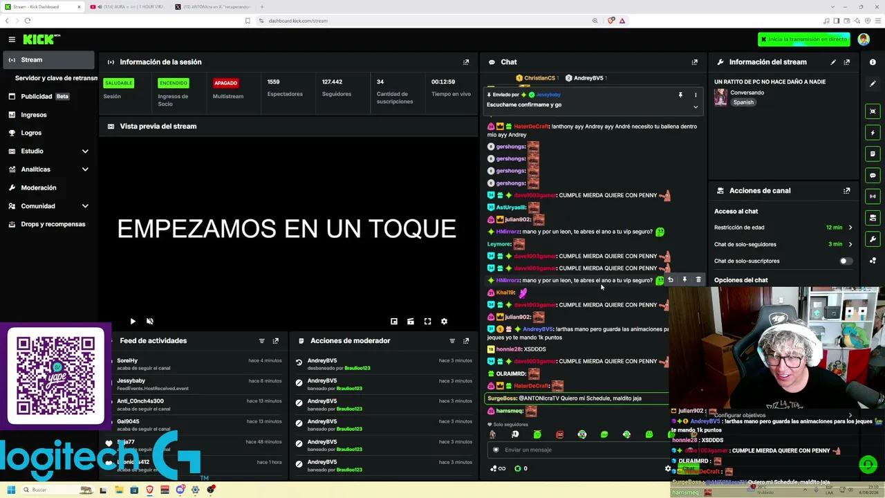Toggle theater mode in stream preview
Image resolution: width=885 pixels, height=498 pixels.
(x=411, y=322)
